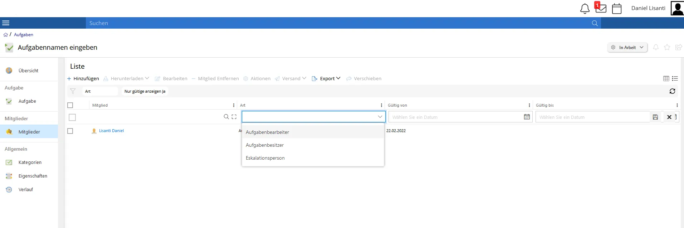Open the hamburger navigation menu

coord(6,23)
